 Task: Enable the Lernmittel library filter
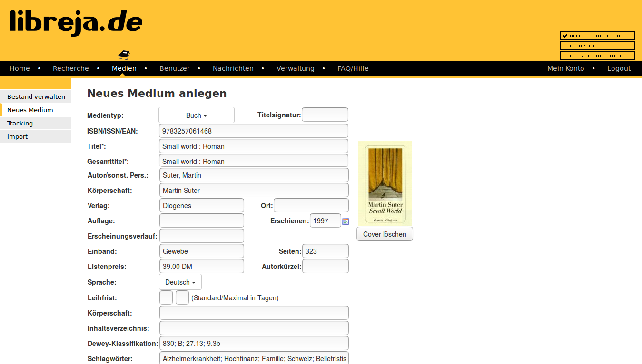(597, 46)
